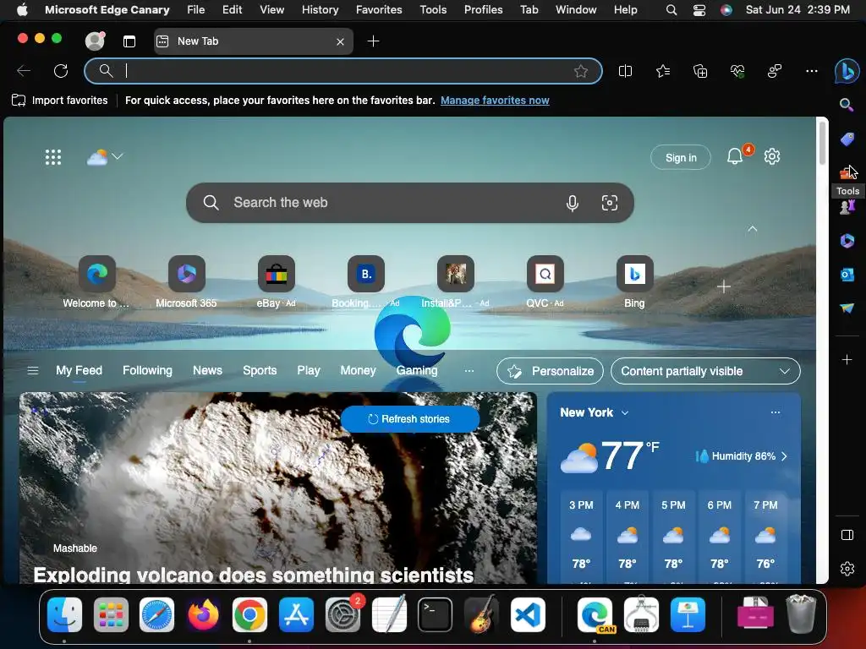
Task: Open the notifications bell
Action: tap(735, 156)
